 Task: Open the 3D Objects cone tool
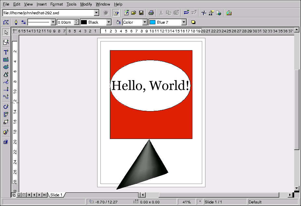(6, 74)
